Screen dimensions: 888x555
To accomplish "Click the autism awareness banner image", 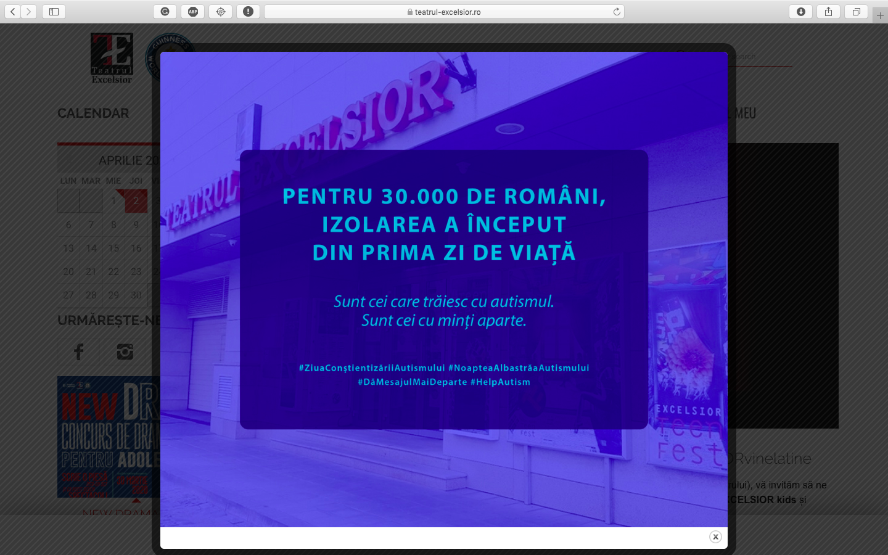I will [x=444, y=289].
